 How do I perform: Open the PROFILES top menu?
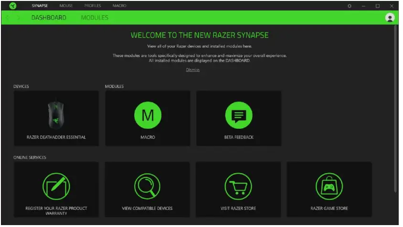pos(93,6)
